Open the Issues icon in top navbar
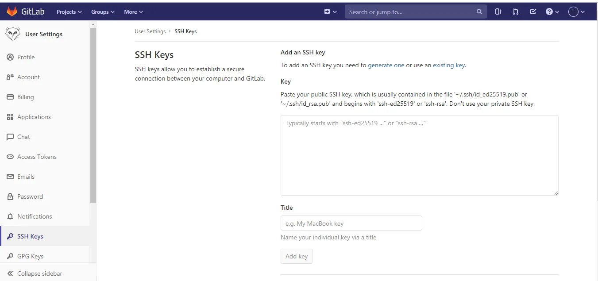 pyautogui.click(x=498, y=12)
